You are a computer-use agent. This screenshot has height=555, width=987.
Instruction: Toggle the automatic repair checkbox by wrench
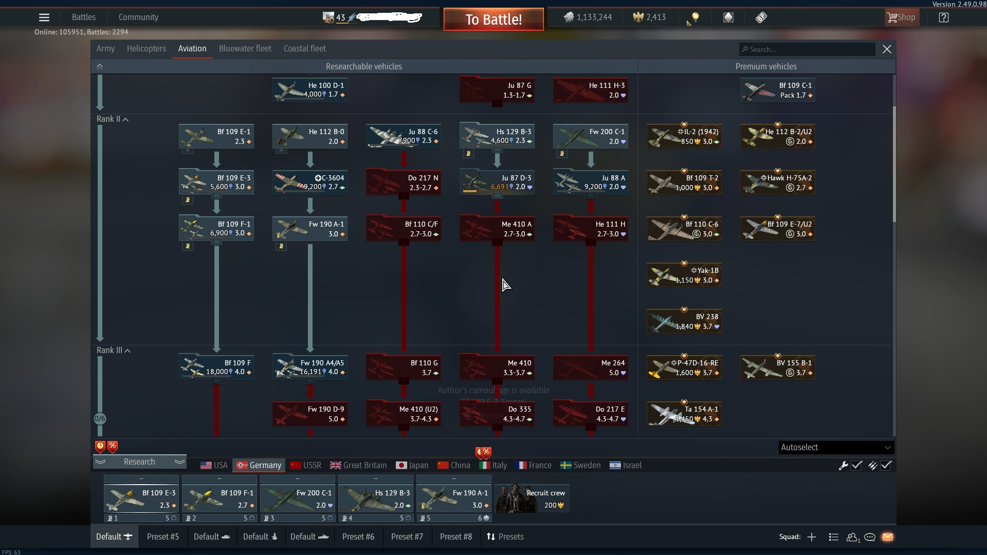pyautogui.click(x=856, y=466)
